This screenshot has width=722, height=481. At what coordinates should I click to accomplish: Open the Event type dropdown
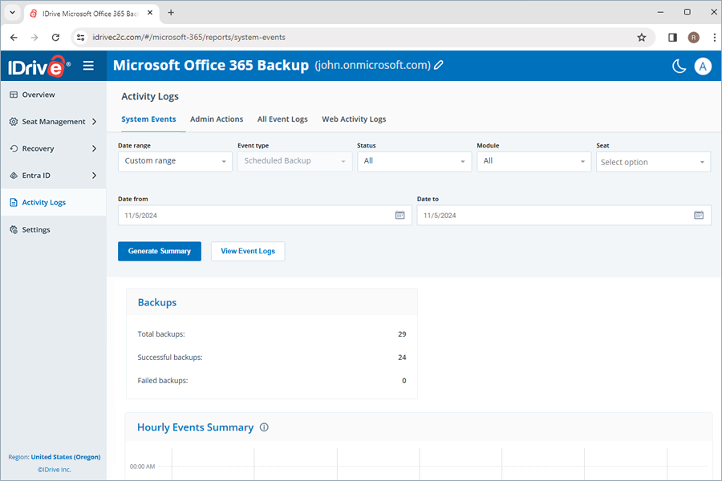pos(294,162)
